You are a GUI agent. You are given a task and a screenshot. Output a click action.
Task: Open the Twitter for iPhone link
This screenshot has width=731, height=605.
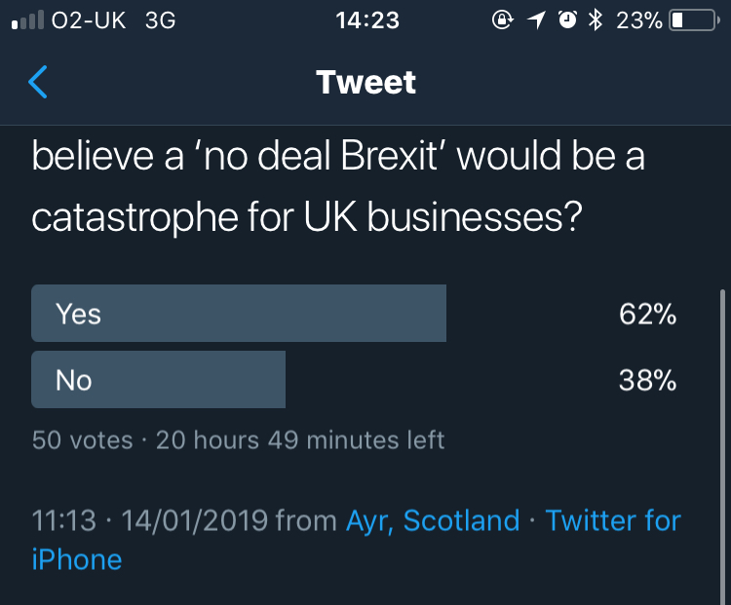(x=612, y=521)
